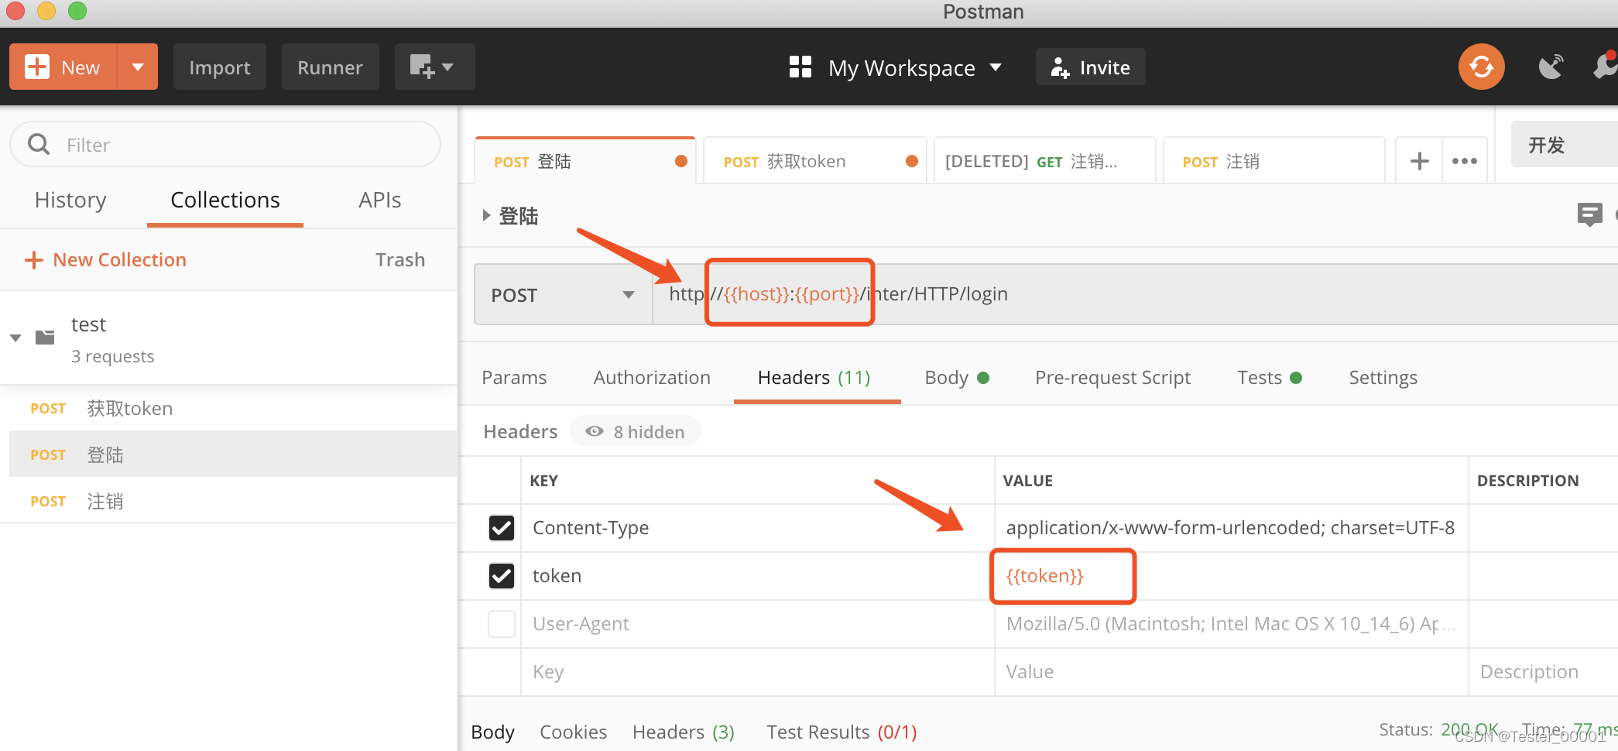Viewport: 1618px width, 751px height.
Task: Click the application/x-www-form-urlencoded value cell
Action: click(1231, 528)
